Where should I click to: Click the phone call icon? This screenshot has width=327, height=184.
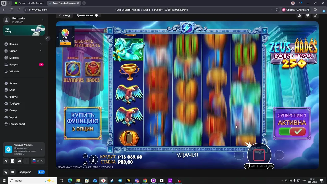6,172
